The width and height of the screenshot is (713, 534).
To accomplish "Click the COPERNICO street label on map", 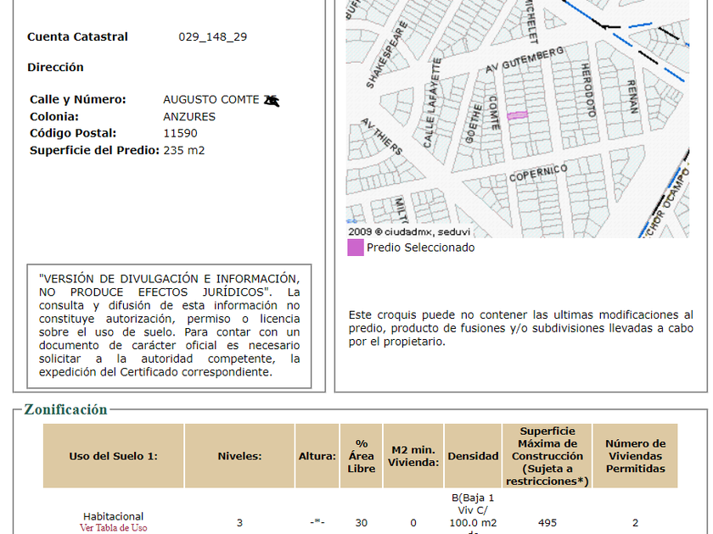I will pyautogui.click(x=538, y=173).
